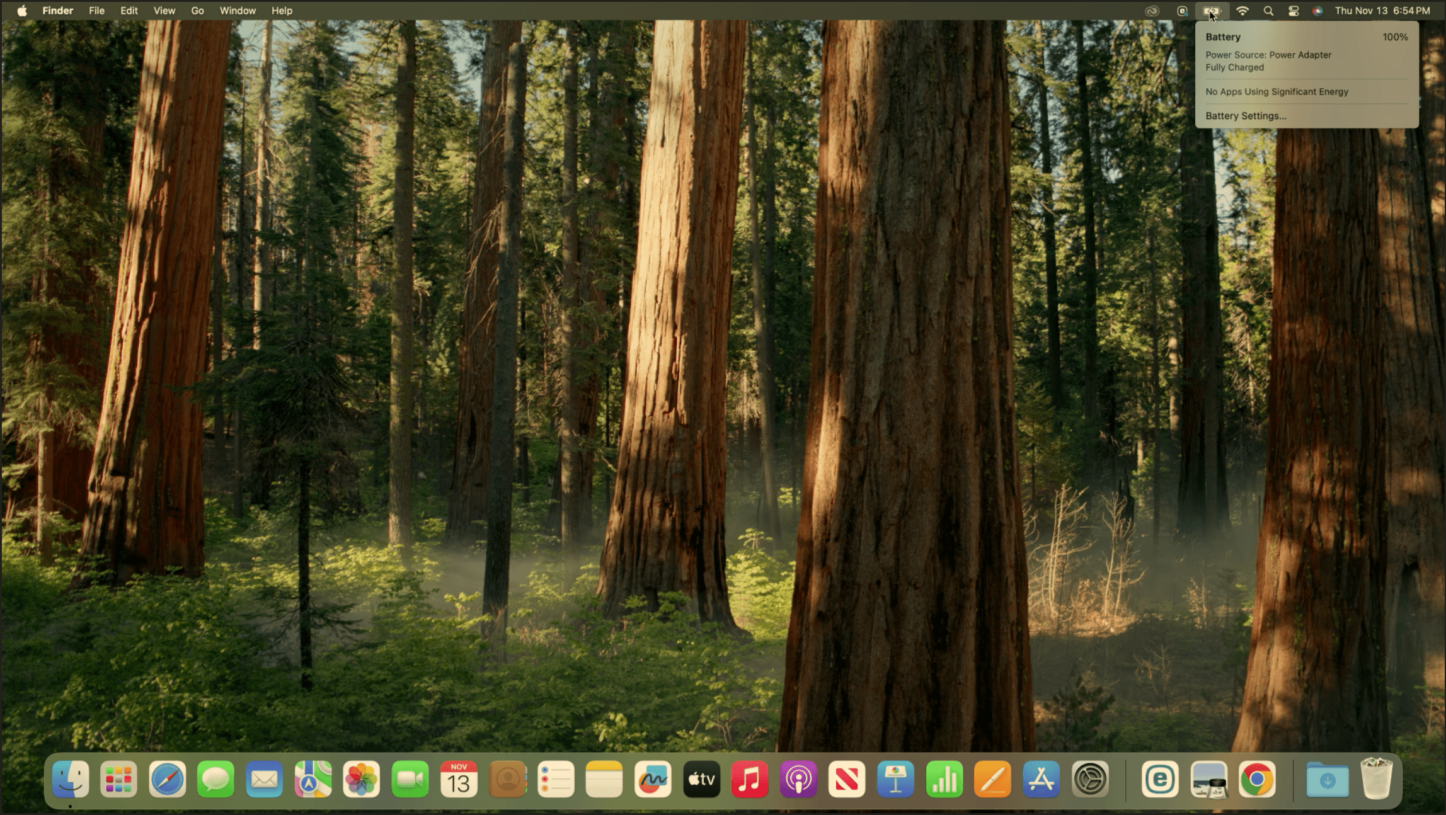Open Apple Music from the Dock
1446x815 pixels.
[x=749, y=780]
